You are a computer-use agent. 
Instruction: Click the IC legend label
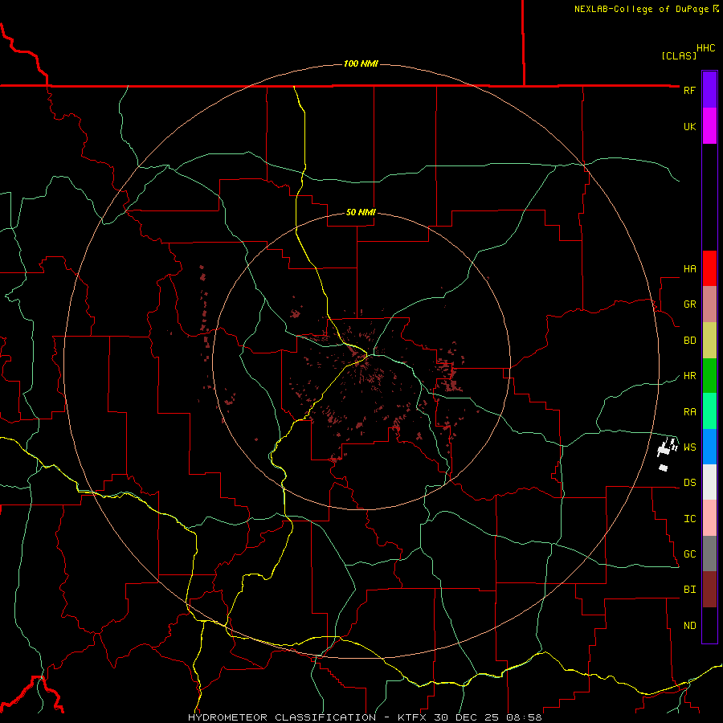[689, 519]
